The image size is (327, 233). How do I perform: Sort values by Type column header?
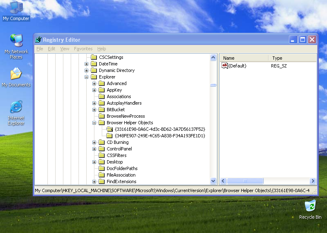pos(292,58)
